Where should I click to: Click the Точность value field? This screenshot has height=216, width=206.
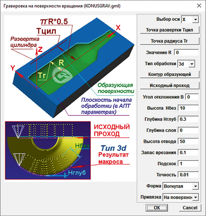tap(189, 175)
